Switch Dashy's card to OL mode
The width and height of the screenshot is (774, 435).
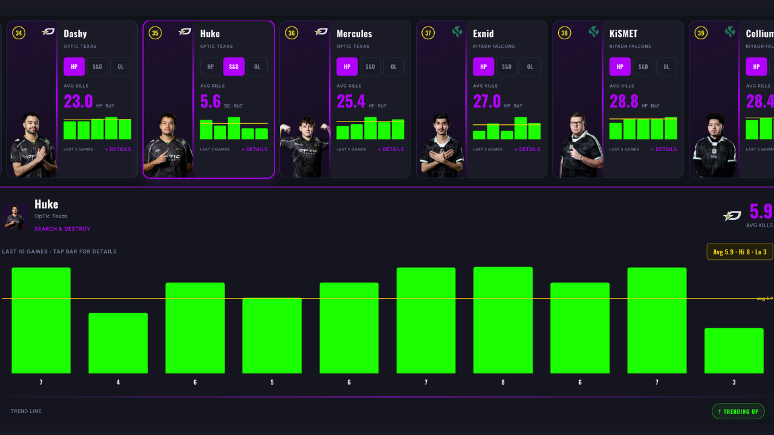point(120,66)
